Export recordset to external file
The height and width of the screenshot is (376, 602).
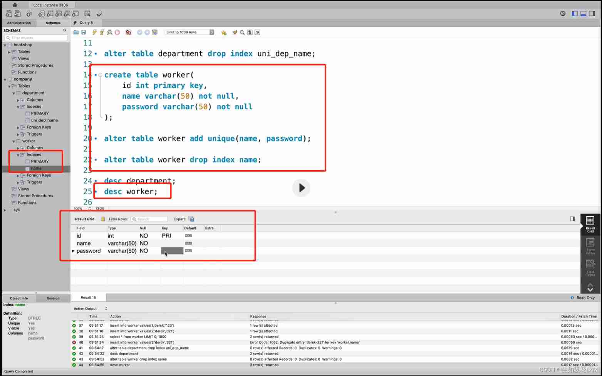[191, 219]
